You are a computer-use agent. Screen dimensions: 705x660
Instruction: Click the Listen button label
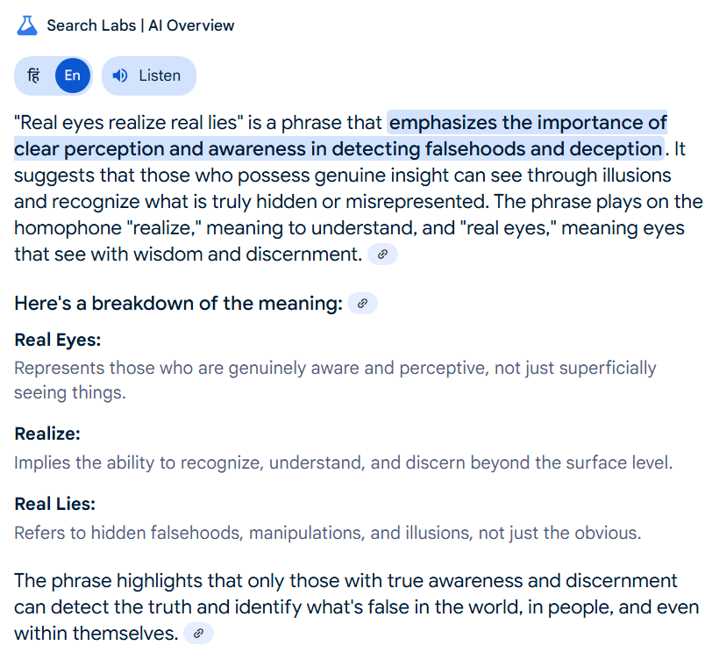160,75
